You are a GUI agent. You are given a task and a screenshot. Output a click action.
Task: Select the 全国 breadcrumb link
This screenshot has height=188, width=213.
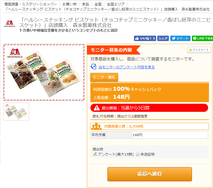tap(98, 4)
